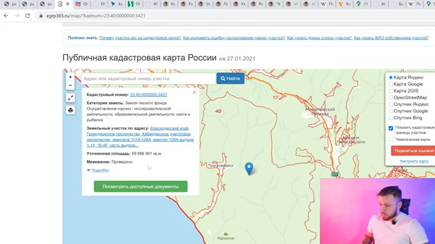Click the Межевание: Проведено text
435x244 pixels.
point(109,162)
